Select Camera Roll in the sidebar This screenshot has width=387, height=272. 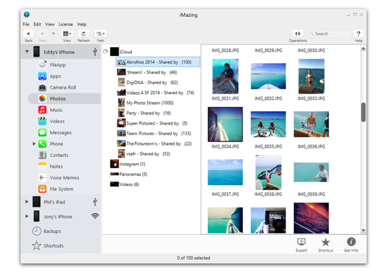(62, 88)
